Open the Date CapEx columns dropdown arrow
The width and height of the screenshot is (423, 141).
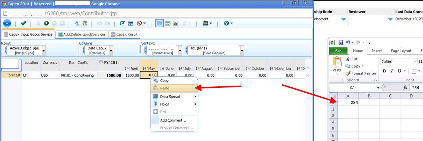(112, 50)
